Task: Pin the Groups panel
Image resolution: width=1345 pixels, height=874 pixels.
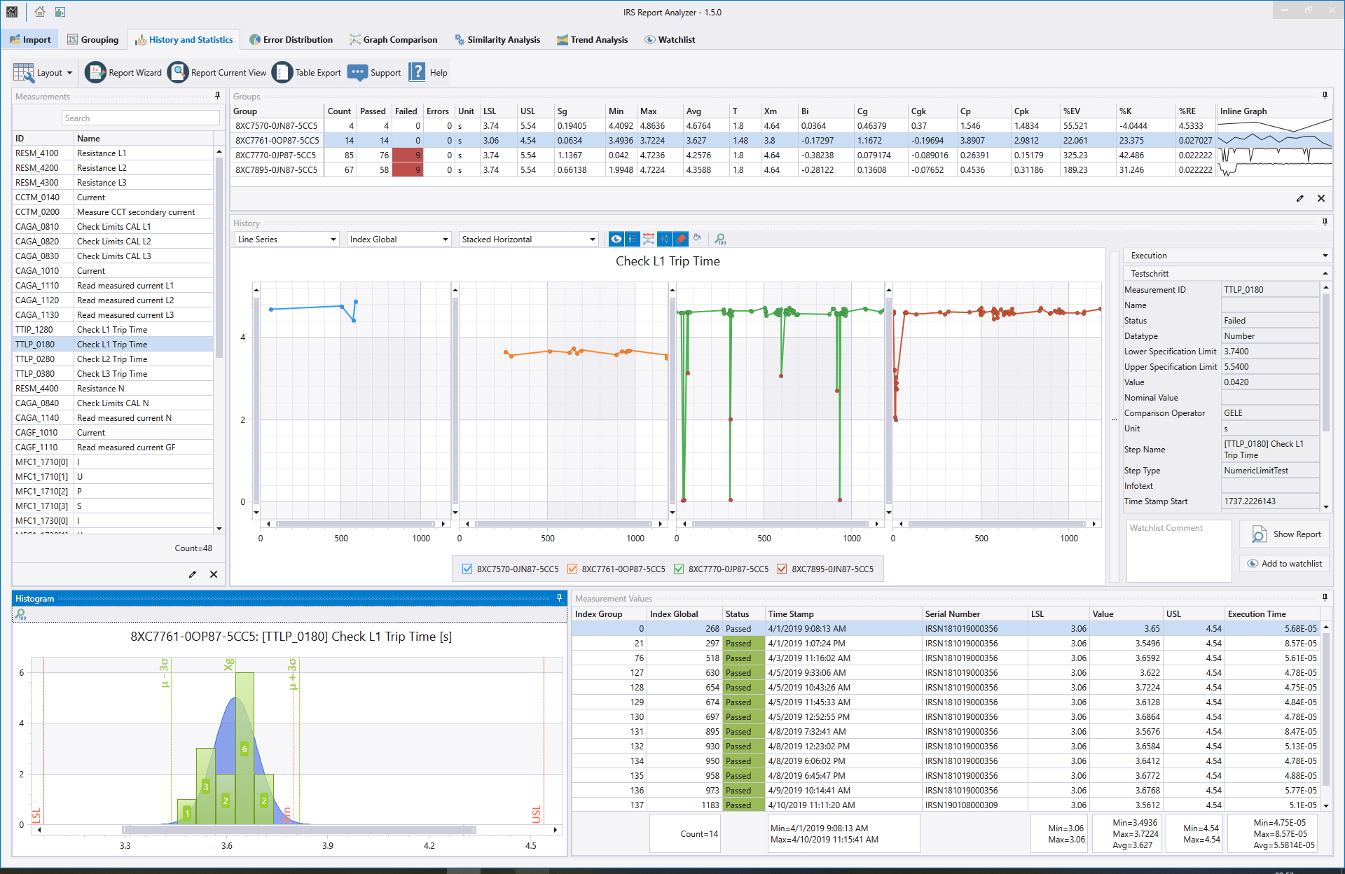Action: [1325, 96]
